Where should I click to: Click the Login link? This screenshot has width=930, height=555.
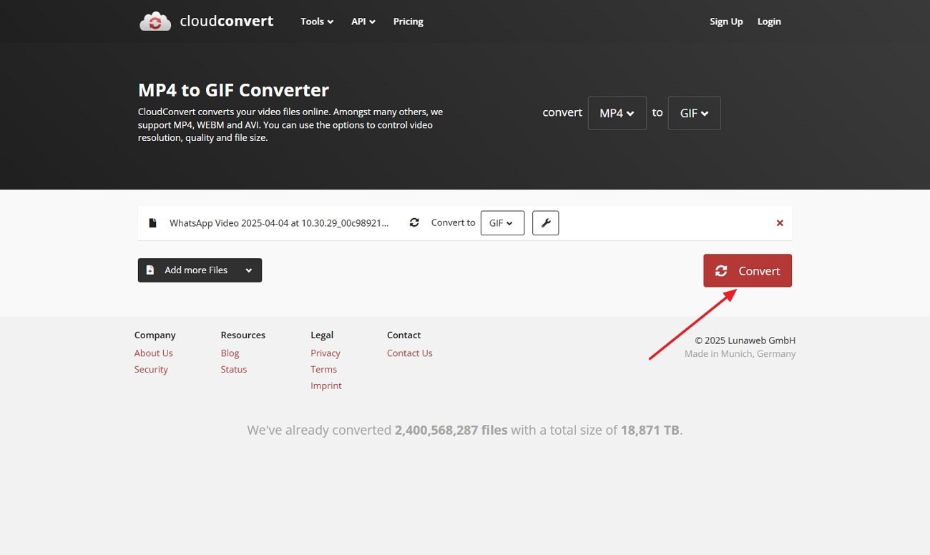[x=769, y=21]
